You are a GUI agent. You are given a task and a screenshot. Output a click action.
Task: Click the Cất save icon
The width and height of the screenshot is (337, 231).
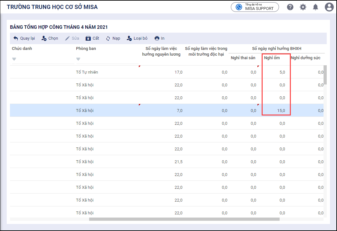(x=88, y=38)
